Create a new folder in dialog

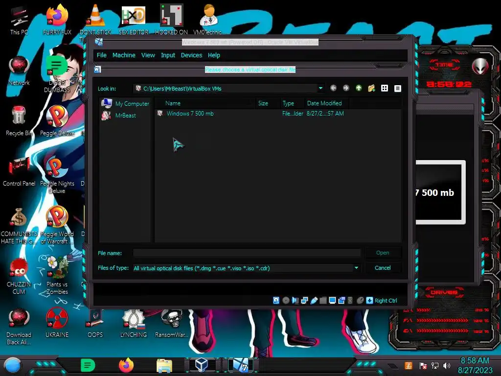pos(371,88)
